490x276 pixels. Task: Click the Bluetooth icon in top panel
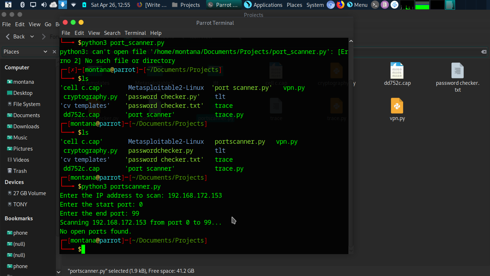pos(23,5)
